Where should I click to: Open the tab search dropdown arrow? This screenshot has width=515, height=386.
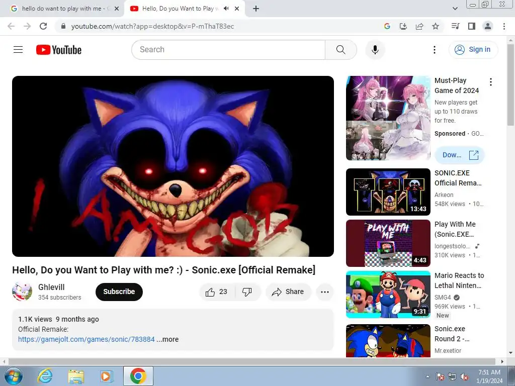coord(455,9)
